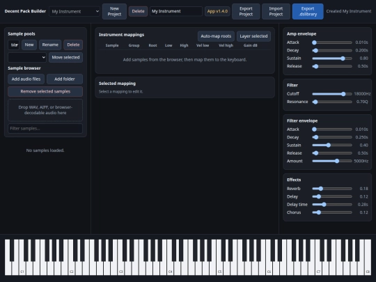Open the sample pool selector dropdown
Screen dimensions: 376x282
tap(14, 45)
